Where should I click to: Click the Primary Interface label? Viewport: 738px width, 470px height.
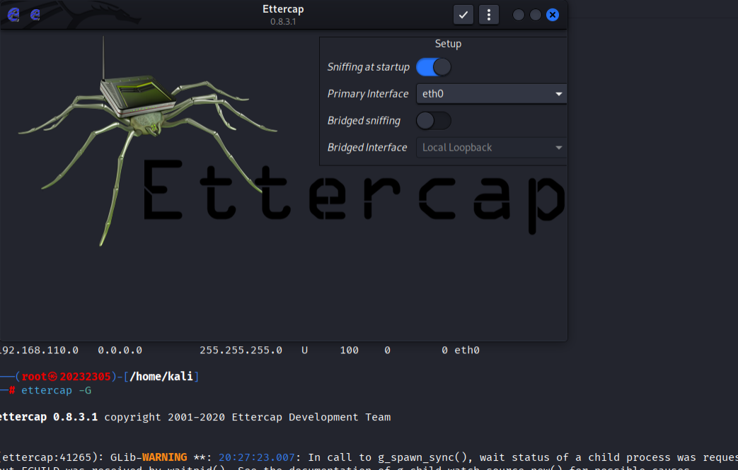pos(368,94)
